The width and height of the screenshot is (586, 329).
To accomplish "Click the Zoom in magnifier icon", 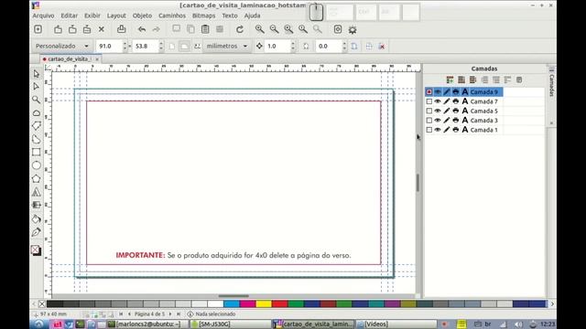I will pos(259,29).
